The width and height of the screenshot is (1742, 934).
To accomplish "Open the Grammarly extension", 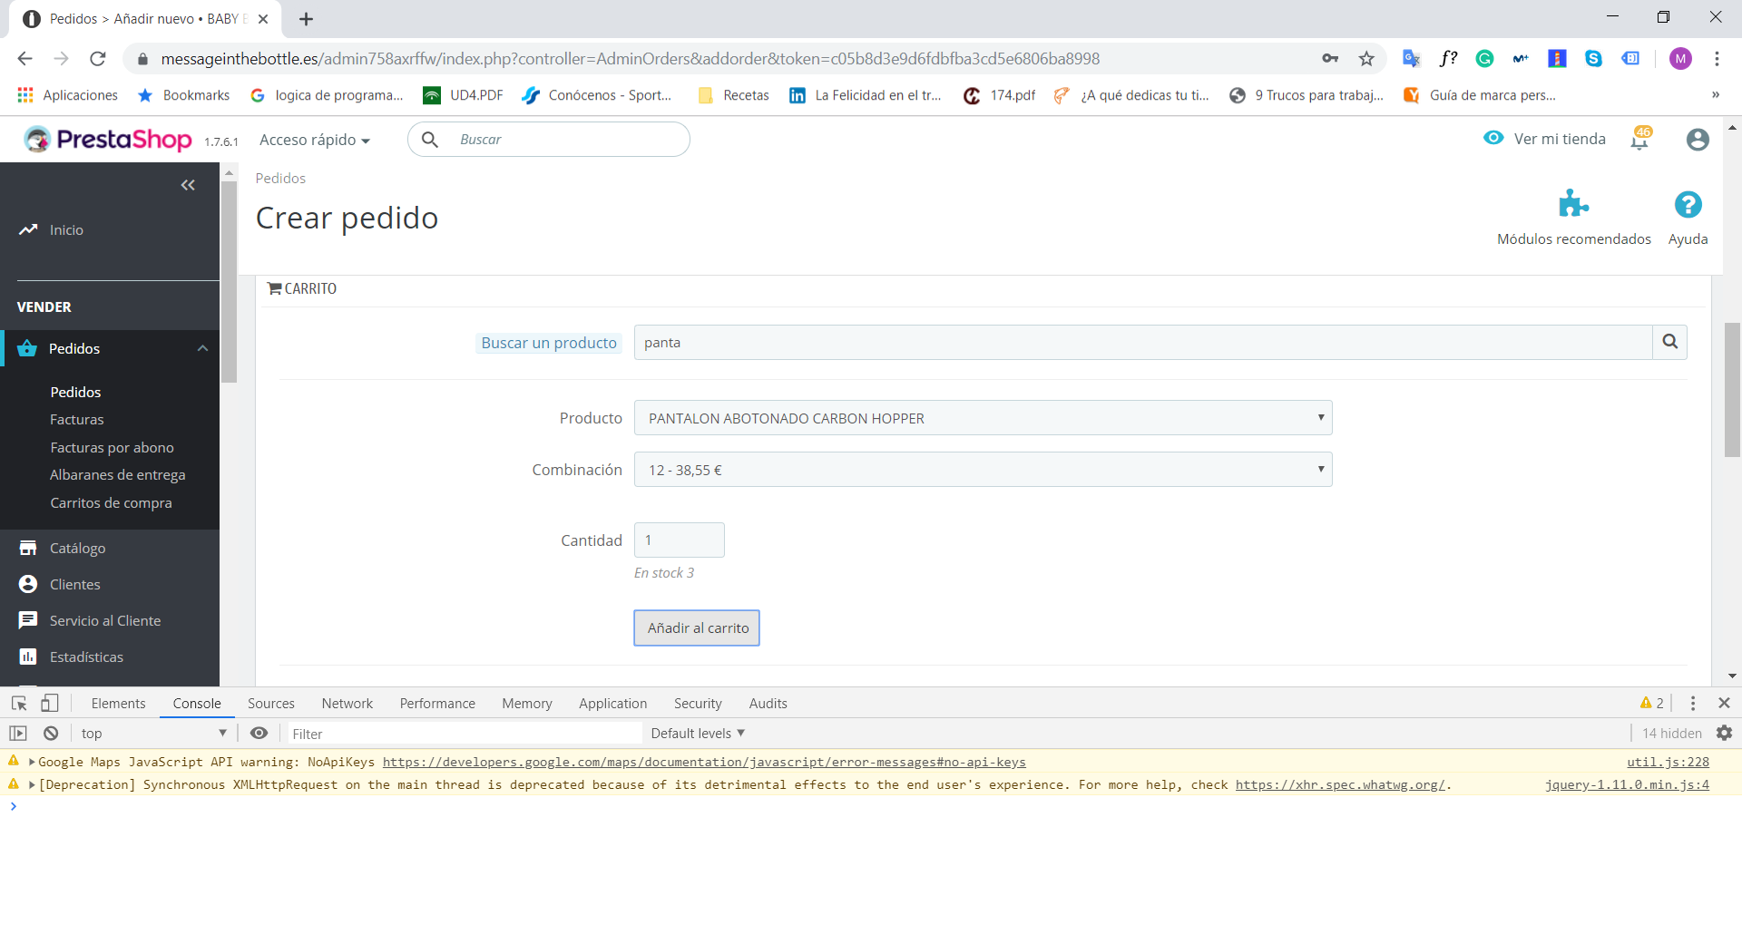I will [x=1484, y=59].
